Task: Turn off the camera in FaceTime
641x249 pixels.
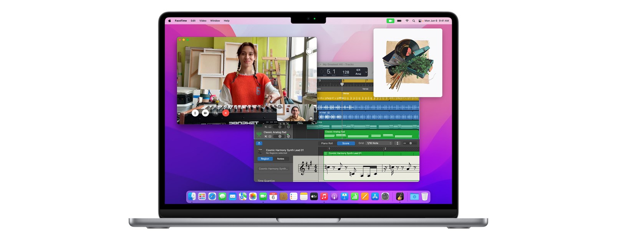Action: [205, 113]
